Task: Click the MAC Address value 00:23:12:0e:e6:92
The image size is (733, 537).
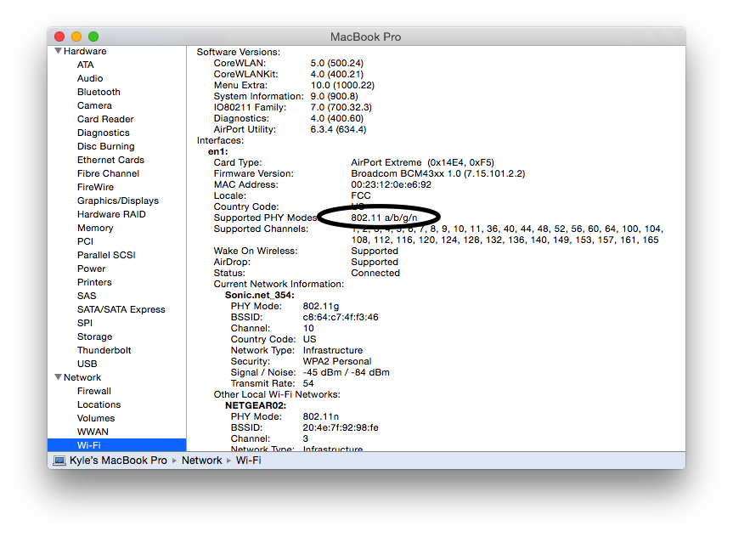Action: (x=391, y=184)
